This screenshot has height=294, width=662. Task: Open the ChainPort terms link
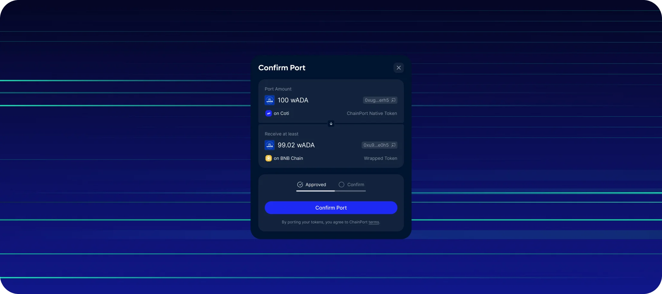pyautogui.click(x=374, y=222)
